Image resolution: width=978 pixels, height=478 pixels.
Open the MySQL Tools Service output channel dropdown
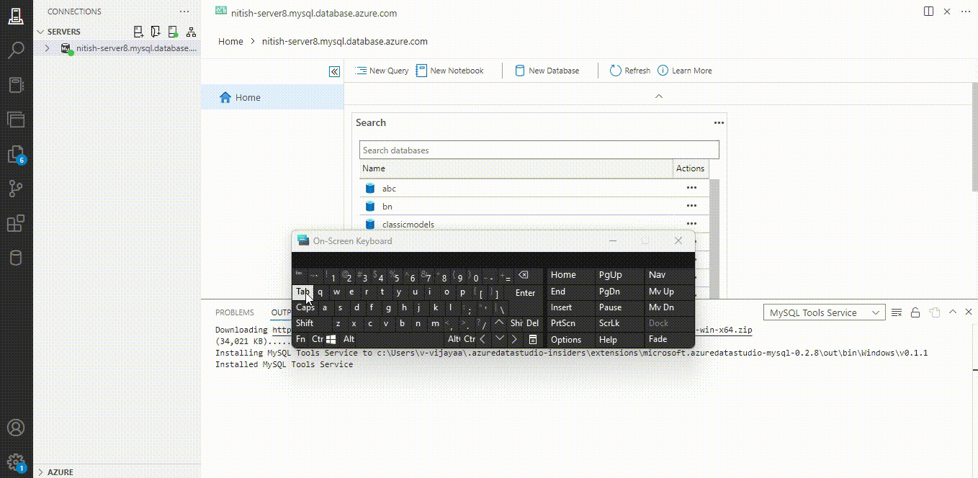(x=823, y=312)
